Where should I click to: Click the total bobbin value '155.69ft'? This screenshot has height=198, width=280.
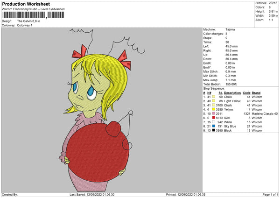231,84
